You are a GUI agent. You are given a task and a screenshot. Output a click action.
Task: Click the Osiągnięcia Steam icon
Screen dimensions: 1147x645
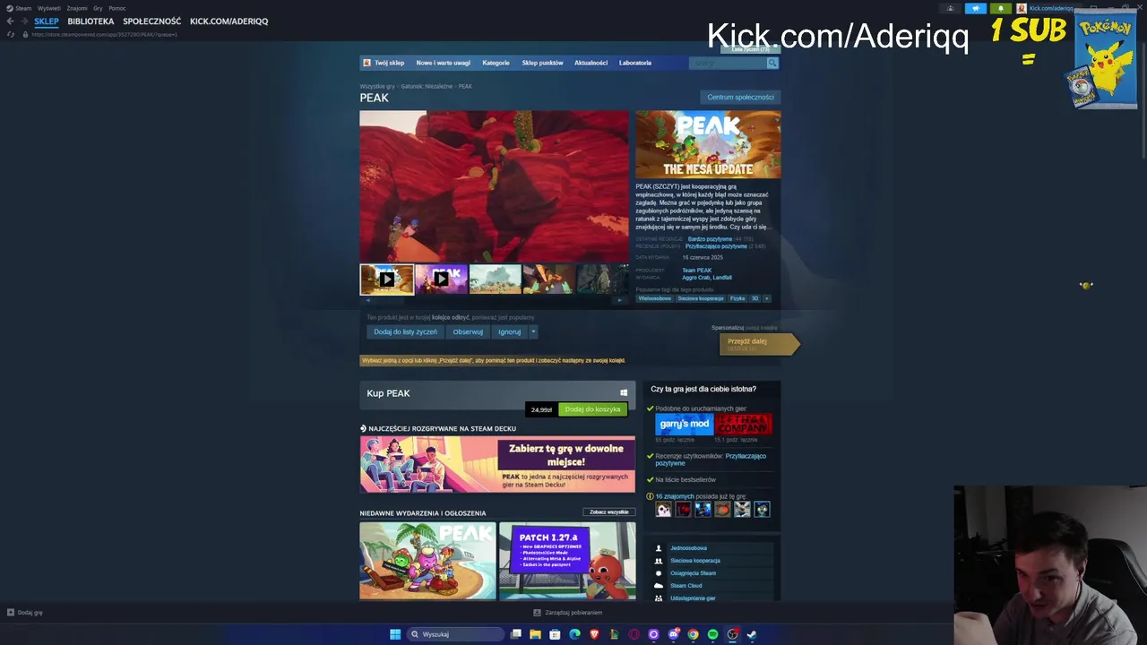659,573
